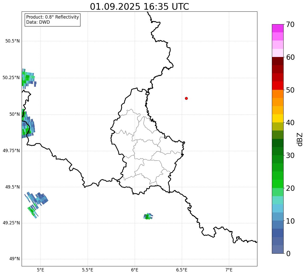Click the 6°E longitude axis label

coord(135,270)
